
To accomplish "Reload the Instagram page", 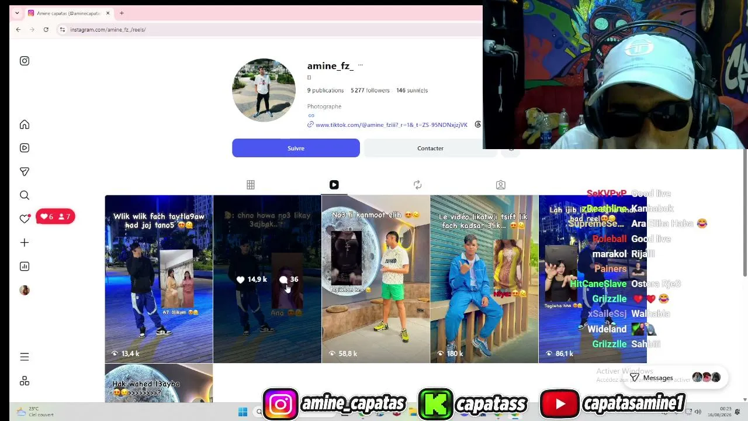I will click(x=46, y=29).
